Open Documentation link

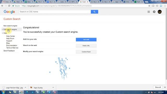pyautogui.click(x=11, y=45)
